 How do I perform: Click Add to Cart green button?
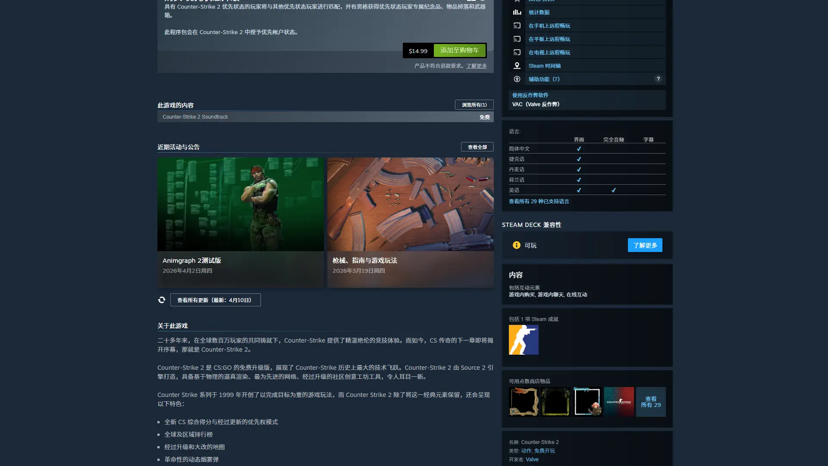(459, 50)
